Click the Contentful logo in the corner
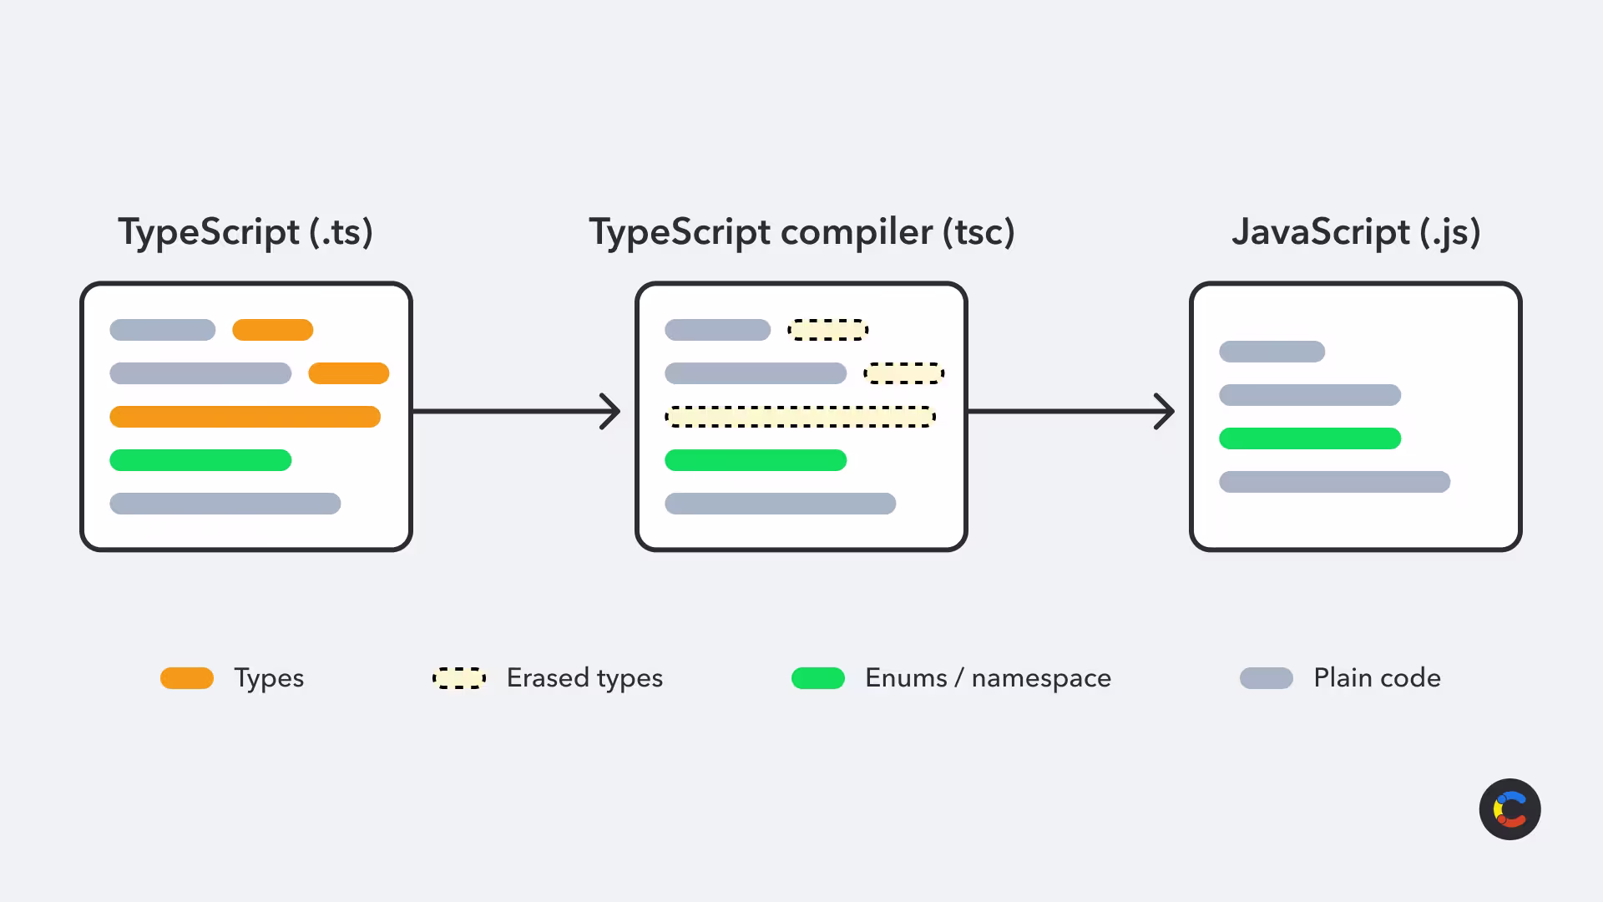The image size is (1603, 902). (x=1509, y=809)
